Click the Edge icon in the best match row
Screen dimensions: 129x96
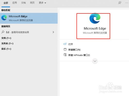point(4,18)
